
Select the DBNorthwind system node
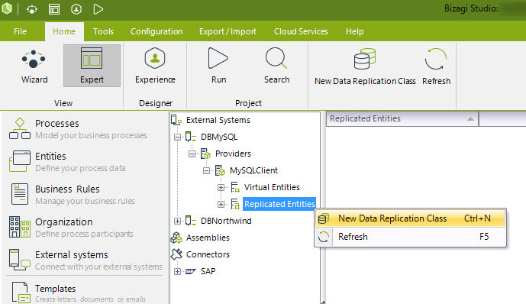tap(226, 221)
